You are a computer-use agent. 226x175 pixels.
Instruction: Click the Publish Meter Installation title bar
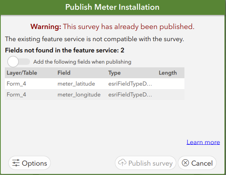coord(113,7)
